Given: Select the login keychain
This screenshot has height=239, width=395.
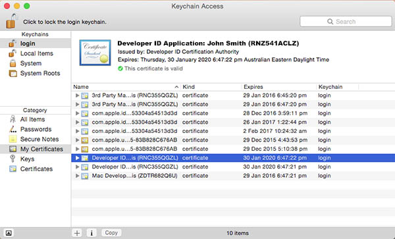Looking at the screenshot, I should tap(36, 43).
